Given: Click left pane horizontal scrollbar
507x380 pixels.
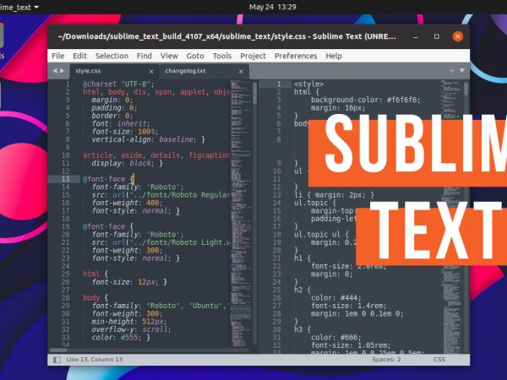Looking at the screenshot, I should tap(58, 350).
